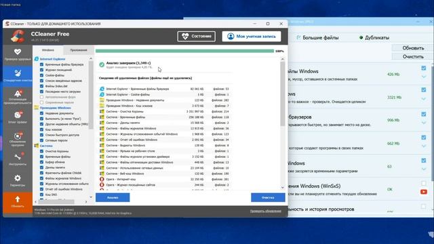The width and height of the screenshot is (434, 244).
Task: Switch to the Приложения tab
Action: click(79, 50)
